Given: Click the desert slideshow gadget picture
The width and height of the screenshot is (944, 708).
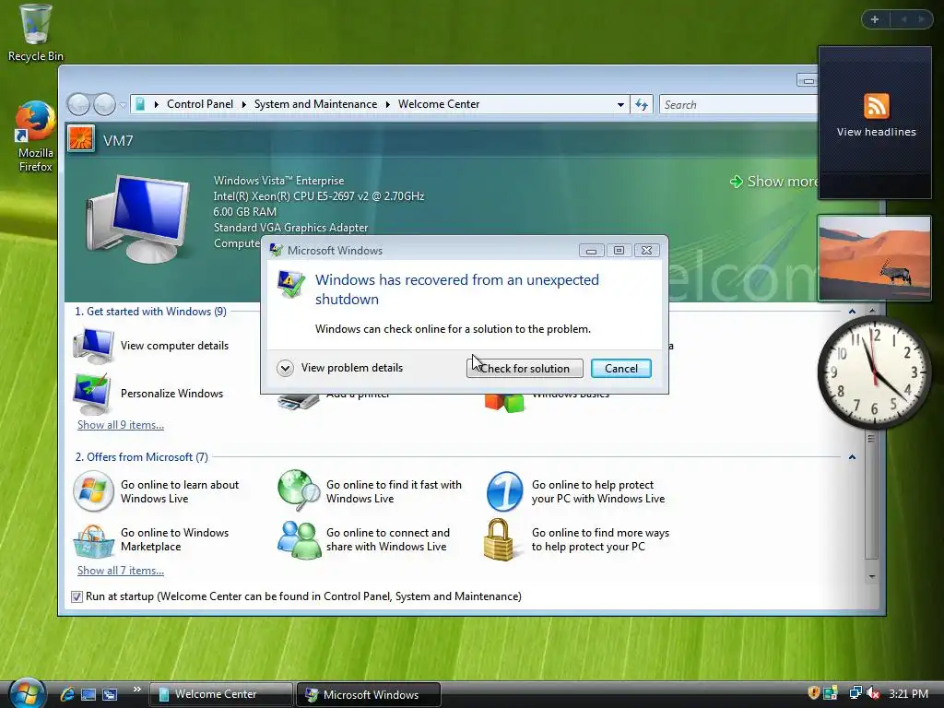Looking at the screenshot, I should pyautogui.click(x=874, y=258).
